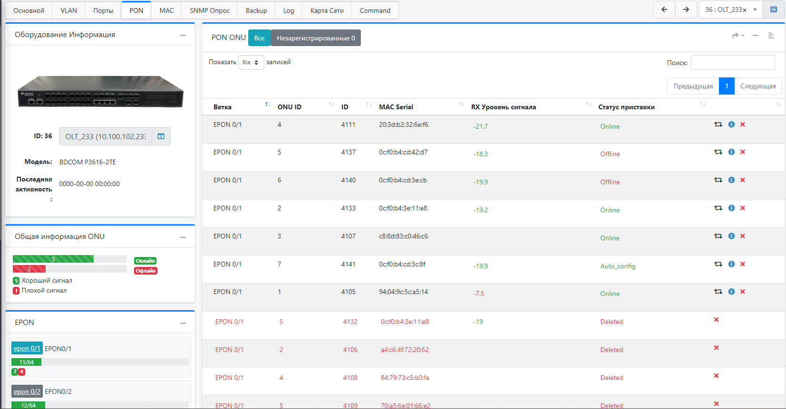
Task: Remove deleted ONU 4132 entry
Action: [x=716, y=320]
